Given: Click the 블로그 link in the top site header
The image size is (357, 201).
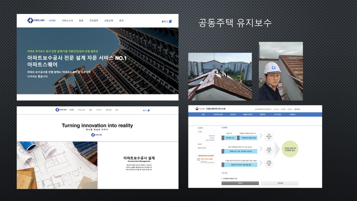Looking at the screenshot, I should pyautogui.click(x=165, y=21).
